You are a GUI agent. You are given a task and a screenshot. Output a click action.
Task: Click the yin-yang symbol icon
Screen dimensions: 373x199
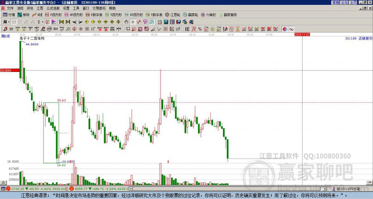pos(285,29)
